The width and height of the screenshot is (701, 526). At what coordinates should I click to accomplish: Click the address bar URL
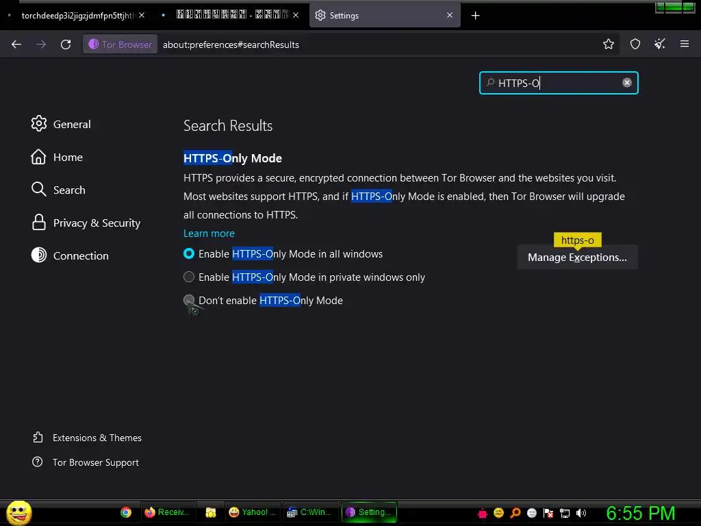(x=231, y=45)
